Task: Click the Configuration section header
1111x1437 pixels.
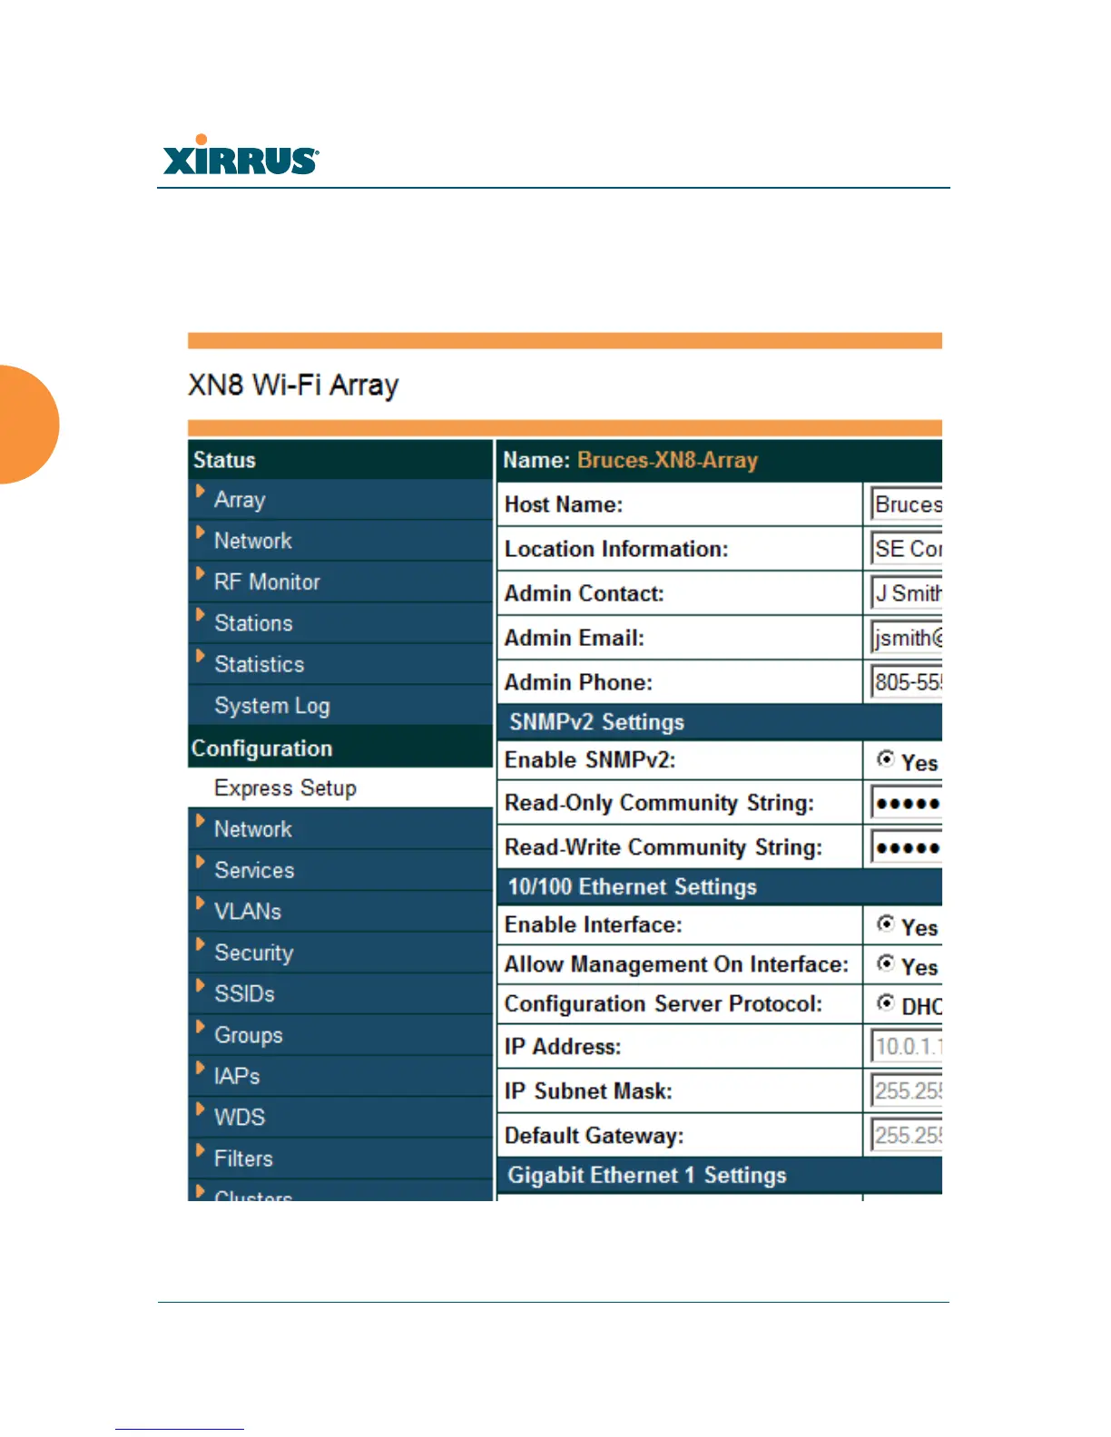Action: (x=340, y=748)
